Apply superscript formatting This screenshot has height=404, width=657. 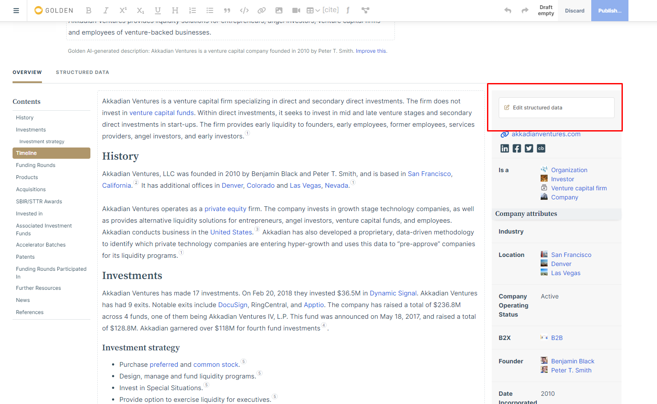123,10
